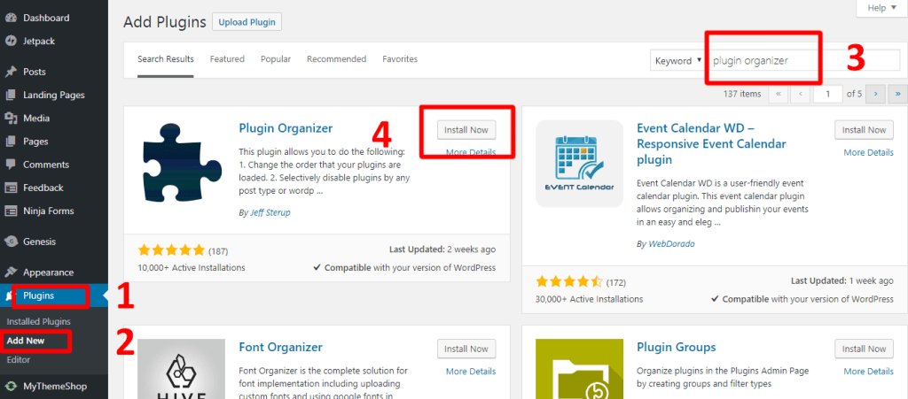Open the Keyword search type dropdown
The height and width of the screenshot is (399, 908).
pyautogui.click(x=677, y=61)
